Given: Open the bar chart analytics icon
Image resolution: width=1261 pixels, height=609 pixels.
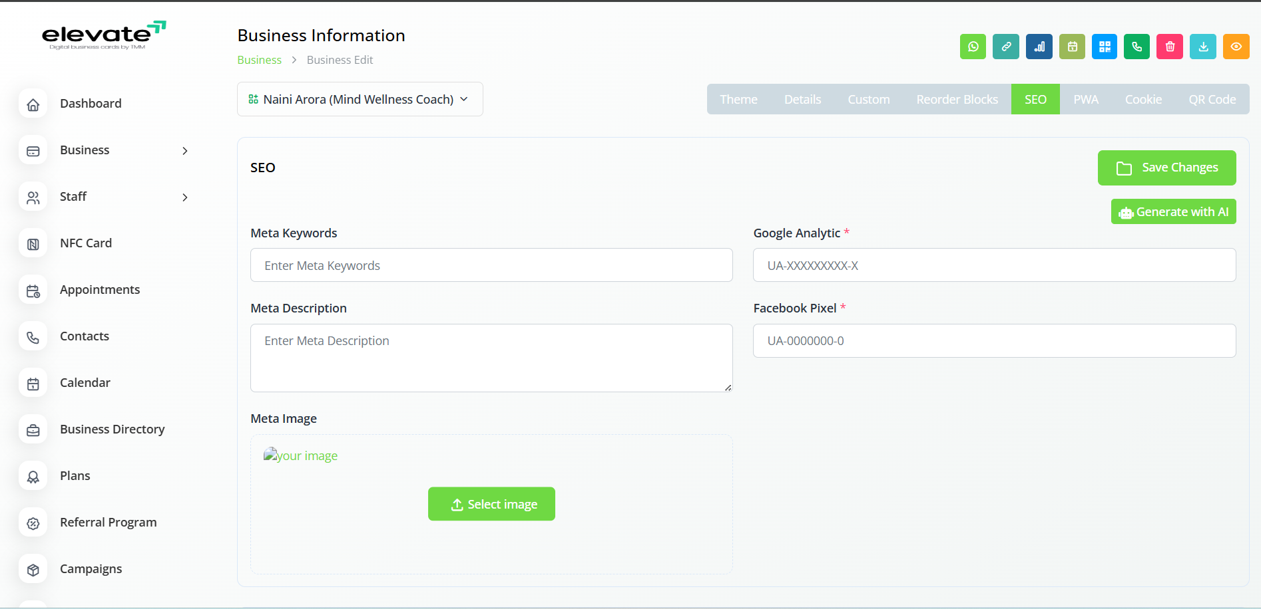Looking at the screenshot, I should coord(1039,47).
